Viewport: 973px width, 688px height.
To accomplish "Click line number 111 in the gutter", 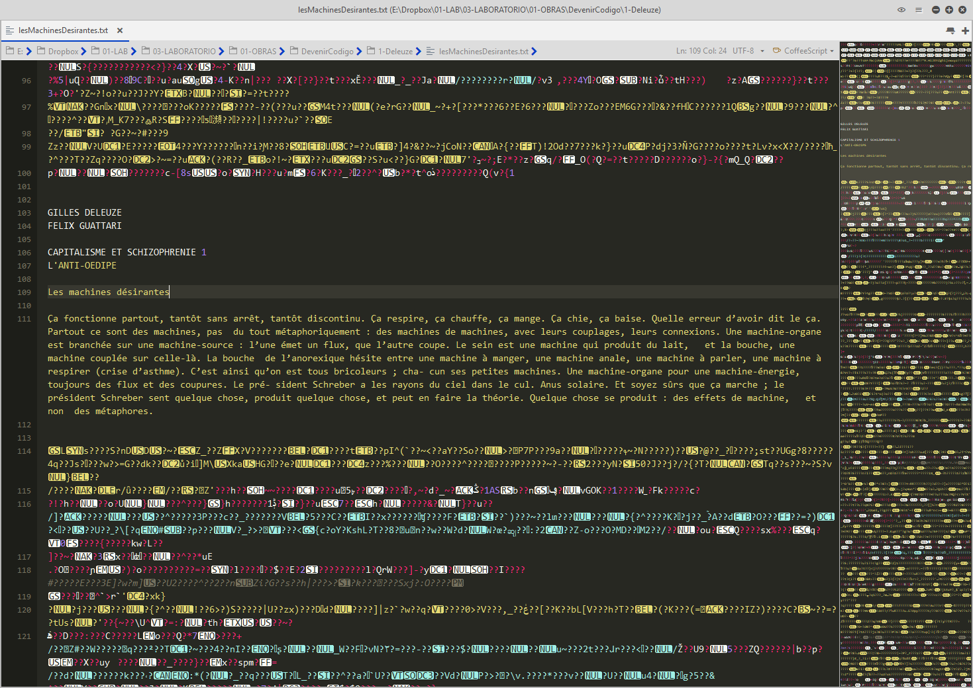I will click(x=25, y=319).
